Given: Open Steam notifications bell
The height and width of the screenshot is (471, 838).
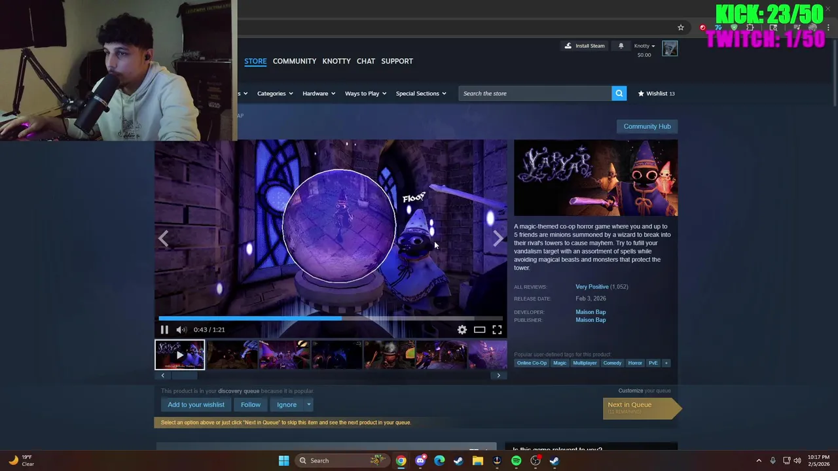Looking at the screenshot, I should pyautogui.click(x=621, y=46).
